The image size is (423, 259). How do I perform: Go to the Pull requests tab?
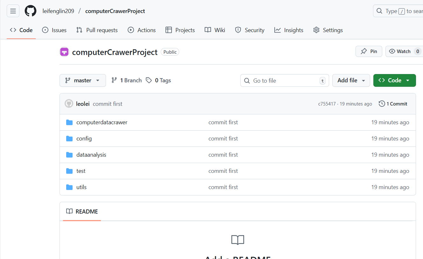click(x=97, y=30)
